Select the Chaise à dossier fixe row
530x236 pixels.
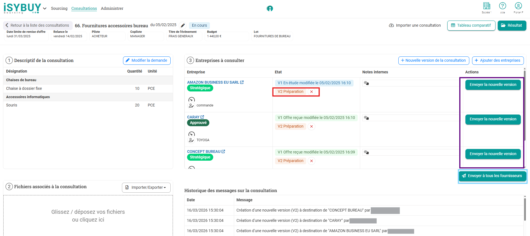coord(88,88)
